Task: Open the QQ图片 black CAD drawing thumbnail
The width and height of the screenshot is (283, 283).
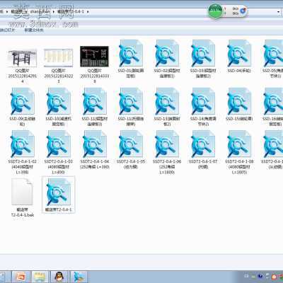Action: (94, 57)
